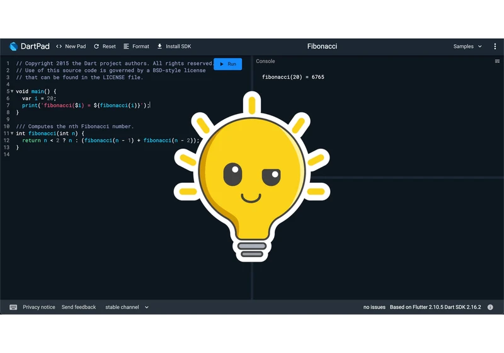
Task: Reset the pad with Reset button
Action: coord(105,46)
